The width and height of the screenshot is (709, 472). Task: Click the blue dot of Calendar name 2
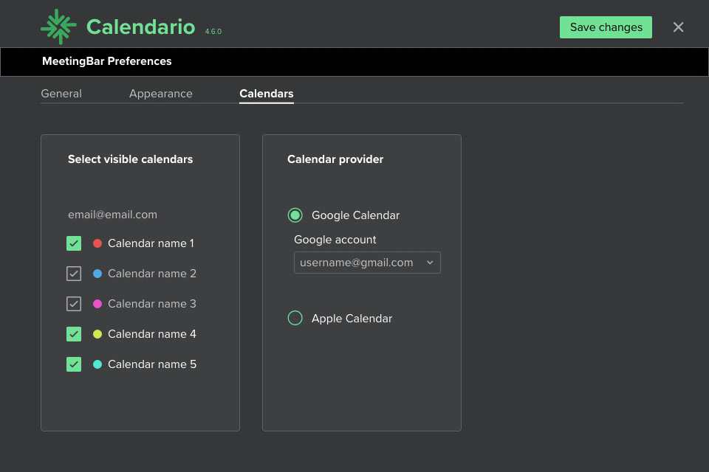pos(97,274)
